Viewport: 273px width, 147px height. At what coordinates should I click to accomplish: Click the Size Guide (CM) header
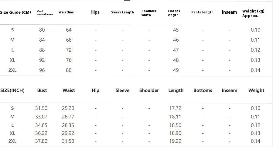click(15, 12)
